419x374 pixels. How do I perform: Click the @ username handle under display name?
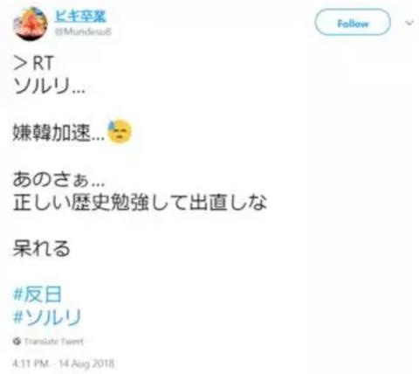click(84, 31)
